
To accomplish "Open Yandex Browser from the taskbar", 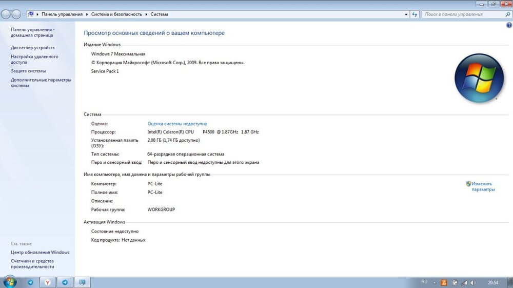I will 48,282.
